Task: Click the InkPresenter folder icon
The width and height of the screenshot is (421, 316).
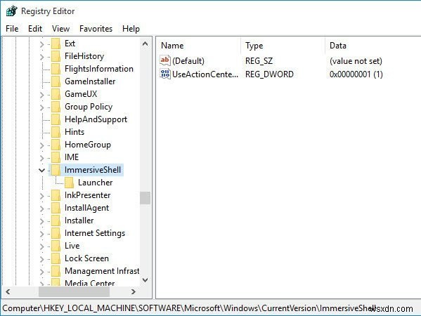Action: (x=56, y=195)
